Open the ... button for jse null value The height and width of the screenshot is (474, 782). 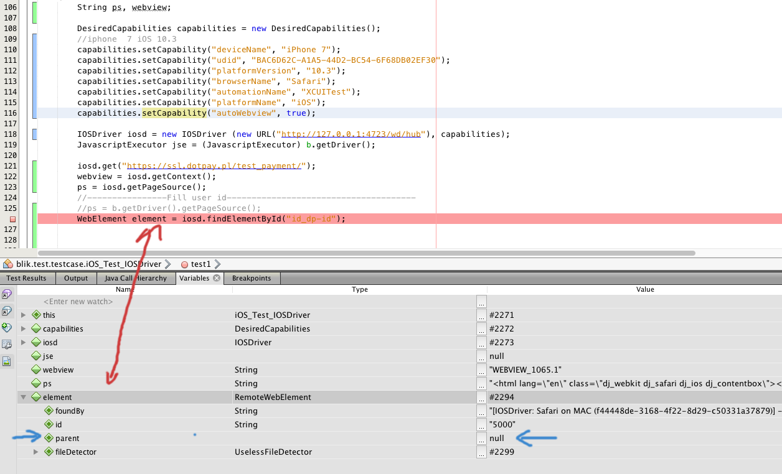pyautogui.click(x=481, y=356)
